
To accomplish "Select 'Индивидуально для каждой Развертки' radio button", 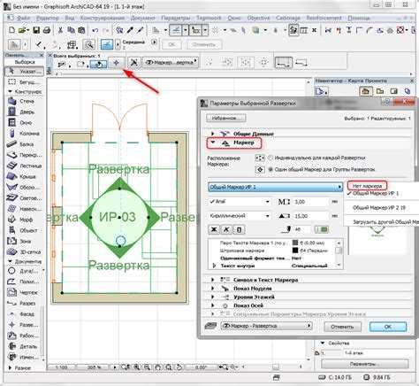I will [270, 158].
